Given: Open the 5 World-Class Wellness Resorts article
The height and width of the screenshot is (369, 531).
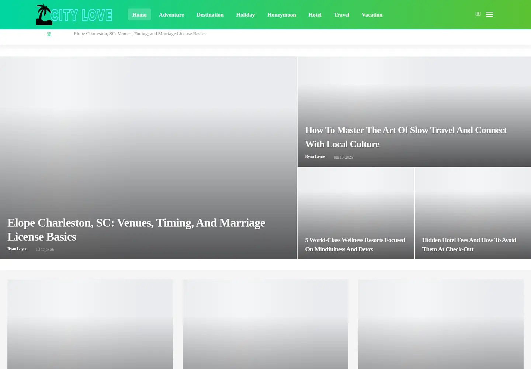Looking at the screenshot, I should pos(355,244).
